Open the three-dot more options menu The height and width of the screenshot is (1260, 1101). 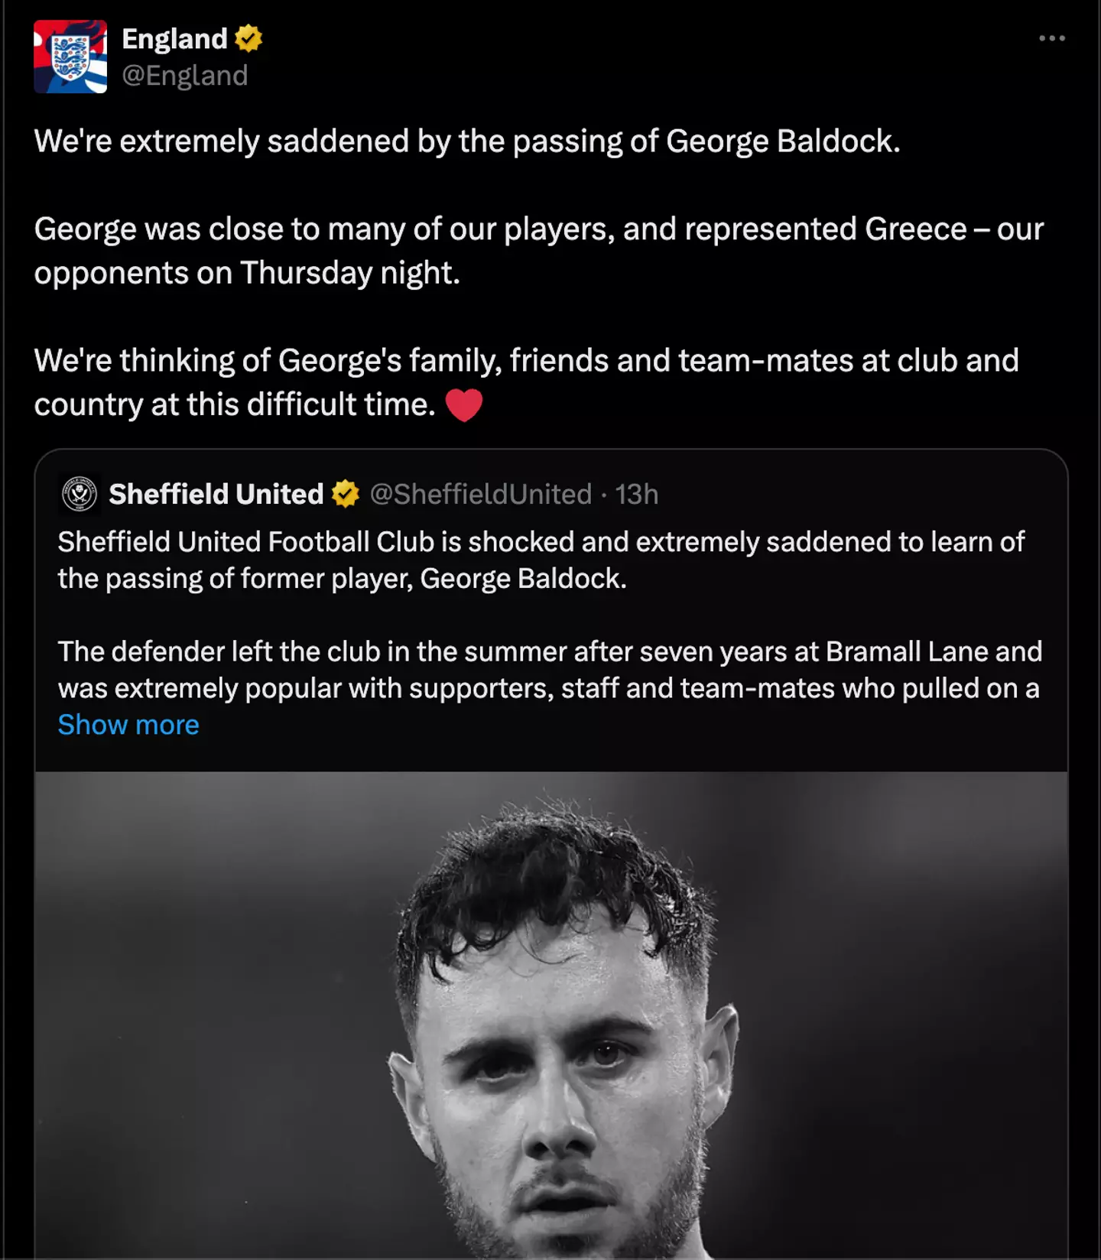(x=1052, y=38)
